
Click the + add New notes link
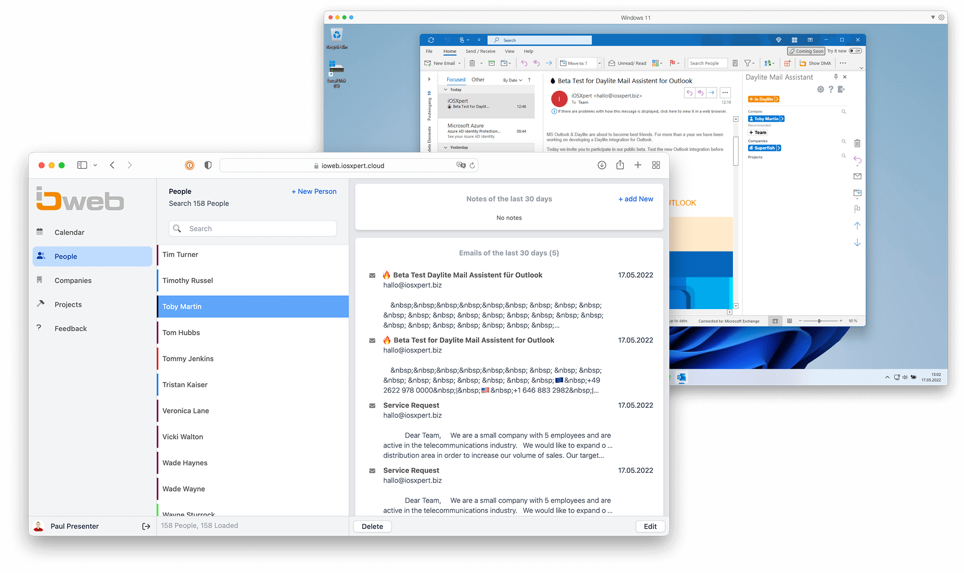(636, 199)
